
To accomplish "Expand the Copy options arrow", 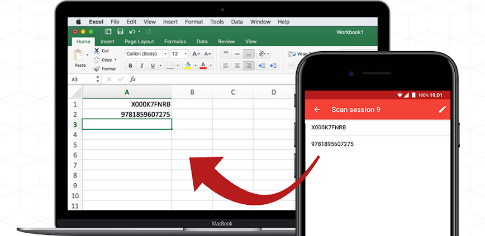I will (116, 60).
